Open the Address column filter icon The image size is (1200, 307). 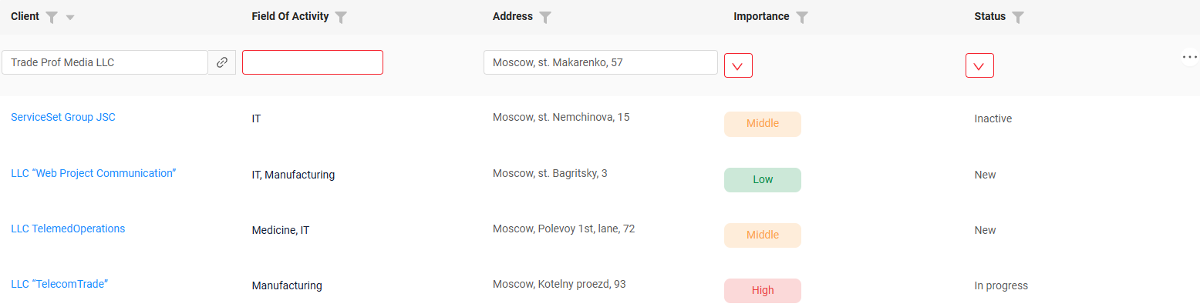click(x=545, y=17)
